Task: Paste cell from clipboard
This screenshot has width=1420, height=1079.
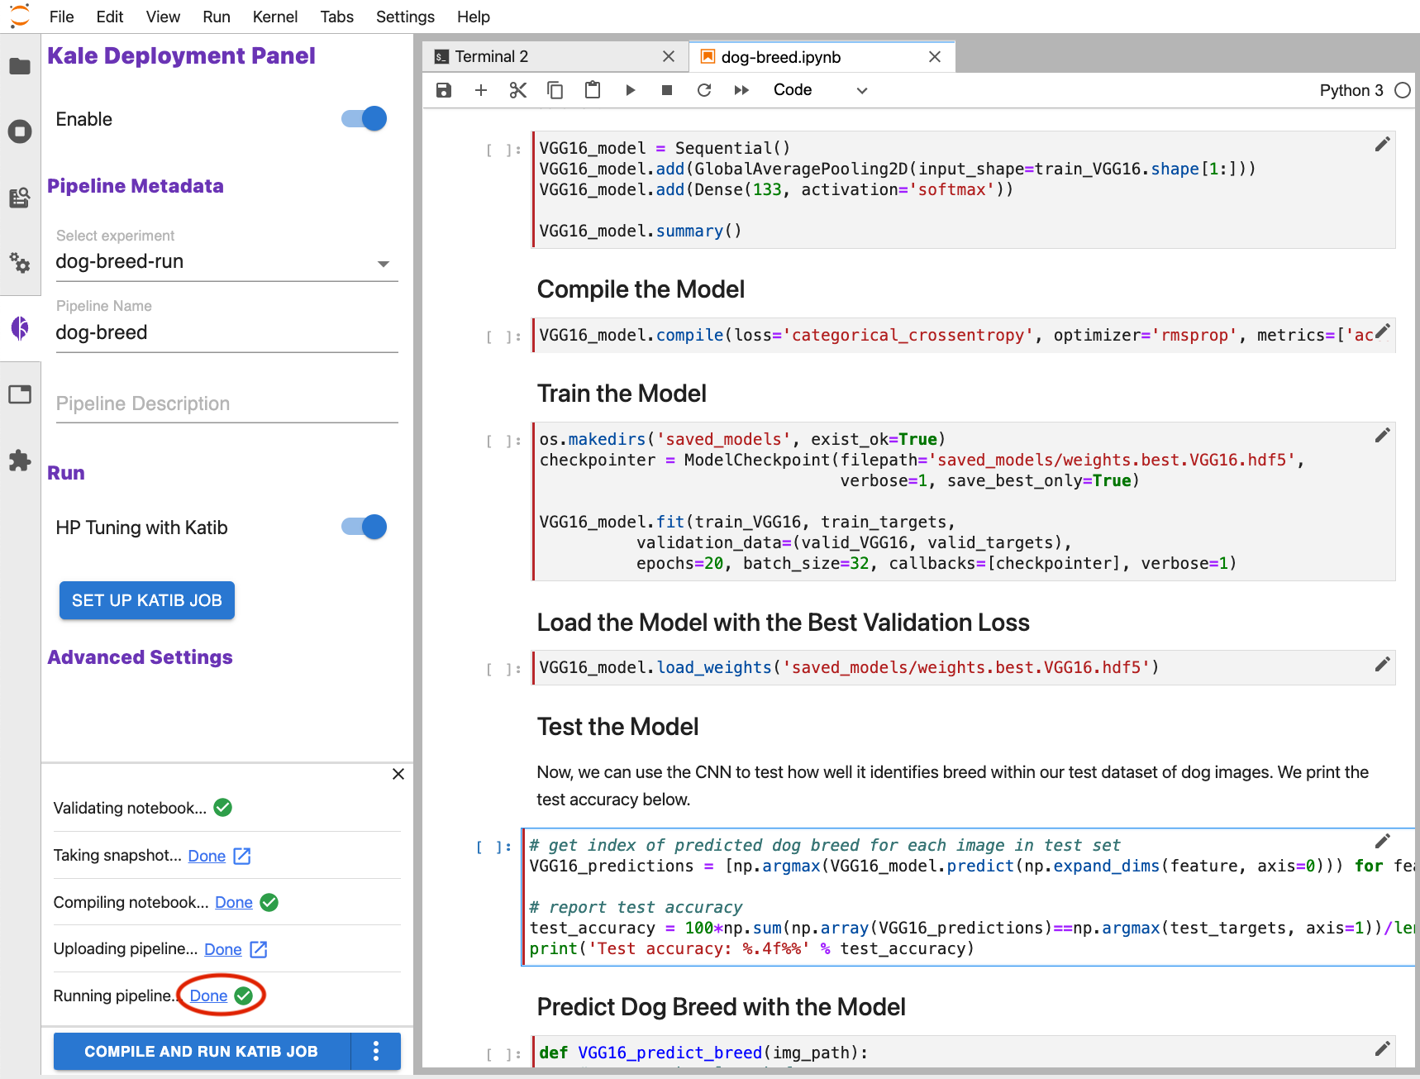Action: (x=593, y=89)
